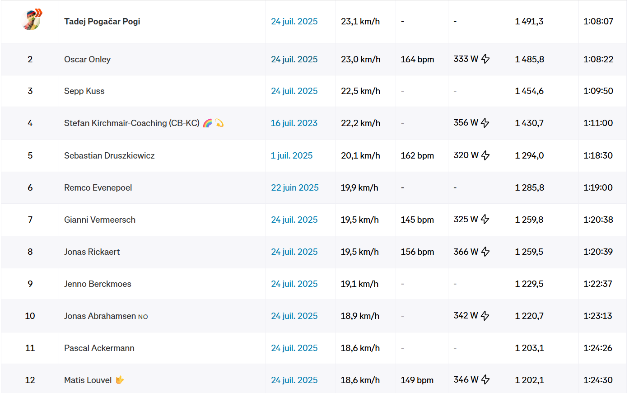Click the power icon in Gianni Vermeersch's row
This screenshot has width=634, height=393.
tap(485, 220)
